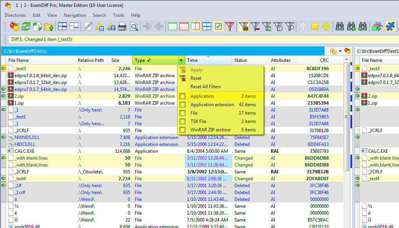Enable the TSK File filter checkbox

tap(183, 121)
